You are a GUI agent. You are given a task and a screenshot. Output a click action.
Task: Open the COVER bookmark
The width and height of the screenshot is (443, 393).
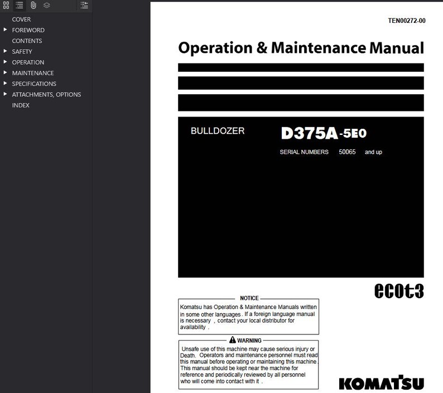coord(21,20)
